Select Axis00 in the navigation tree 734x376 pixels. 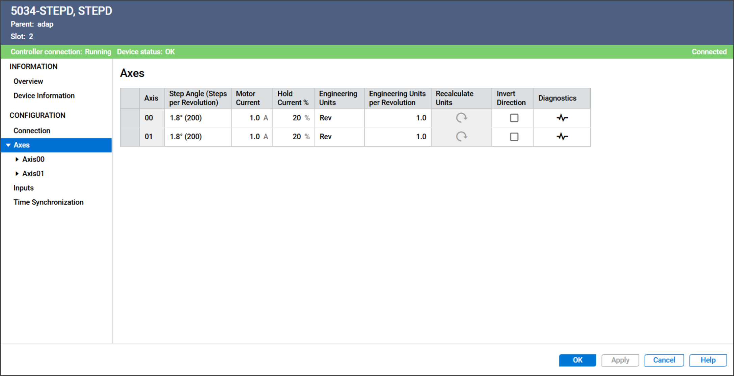tap(33, 159)
